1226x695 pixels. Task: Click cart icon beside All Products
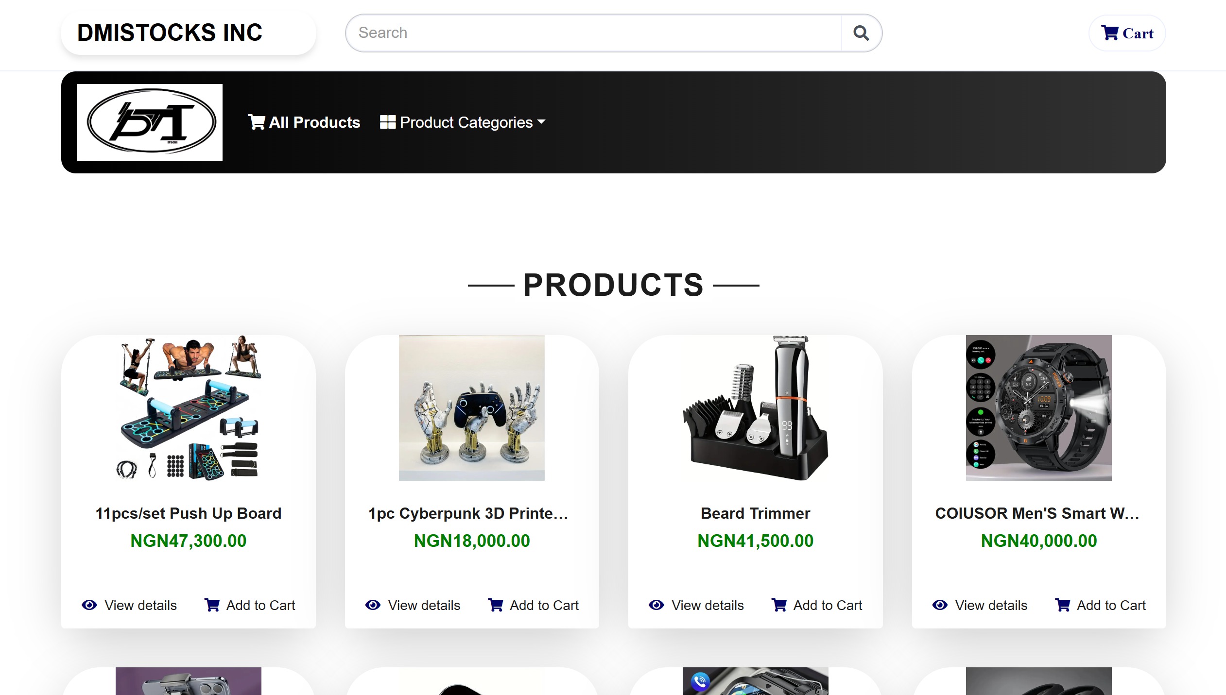pyautogui.click(x=256, y=122)
